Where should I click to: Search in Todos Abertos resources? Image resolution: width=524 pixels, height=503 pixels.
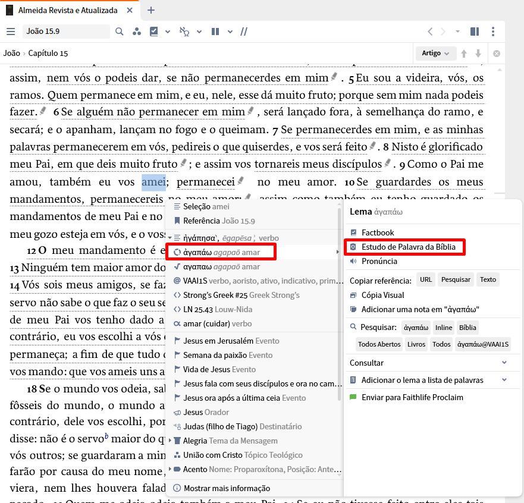tap(379, 344)
